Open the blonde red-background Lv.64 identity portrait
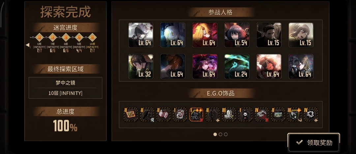The width and height of the screenshot is (356, 154). (x=205, y=35)
